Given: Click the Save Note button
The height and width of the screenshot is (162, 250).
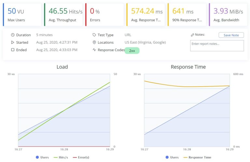Looking at the screenshot, I should 231,35.
